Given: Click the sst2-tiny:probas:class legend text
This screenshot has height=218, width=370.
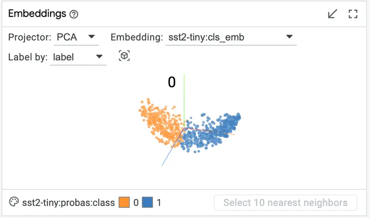Looking at the screenshot, I should coord(68,202).
